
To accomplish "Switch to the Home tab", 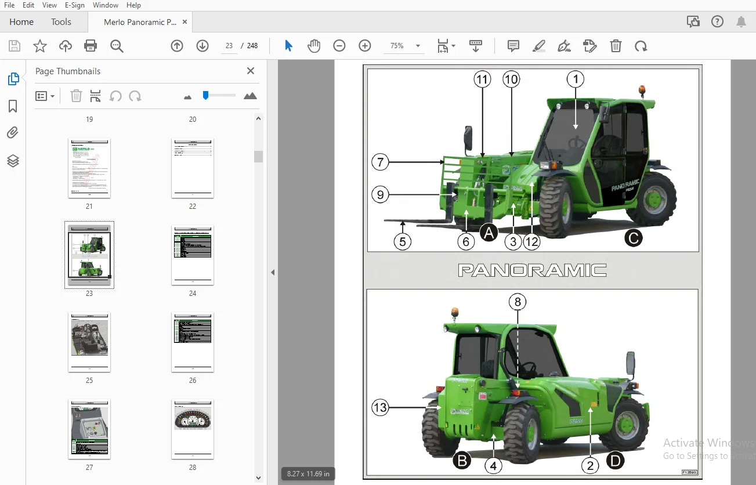I will [21, 22].
